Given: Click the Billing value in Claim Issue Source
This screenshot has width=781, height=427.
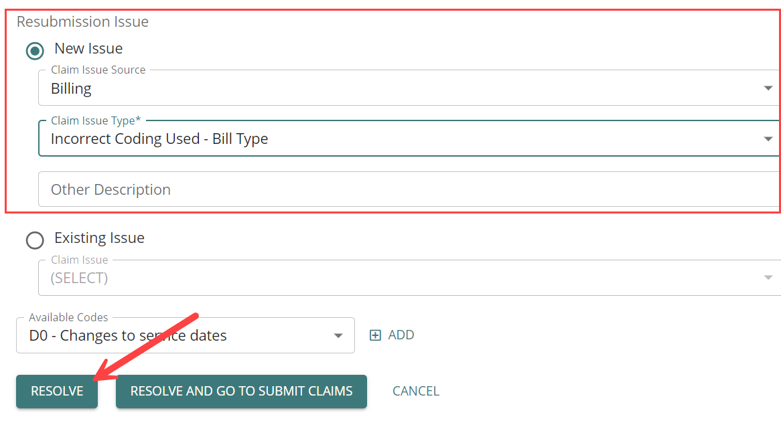Looking at the screenshot, I should click(x=71, y=88).
